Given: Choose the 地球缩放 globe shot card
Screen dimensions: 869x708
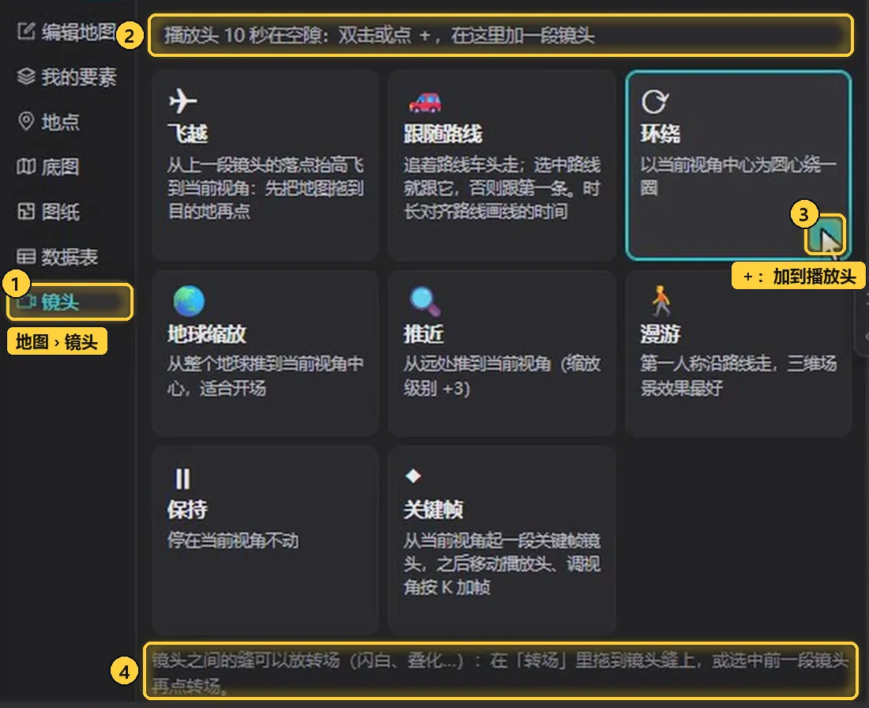Looking at the screenshot, I should pos(265,353).
